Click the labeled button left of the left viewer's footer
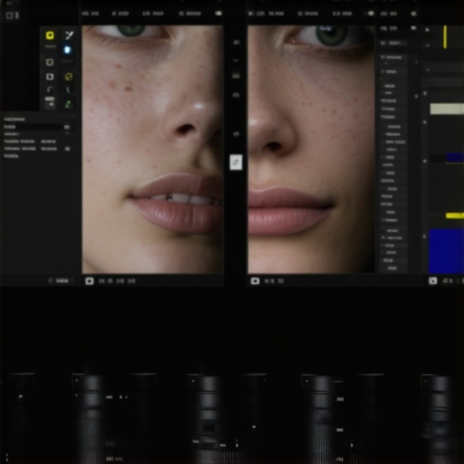464x464 pixels. coord(60,281)
